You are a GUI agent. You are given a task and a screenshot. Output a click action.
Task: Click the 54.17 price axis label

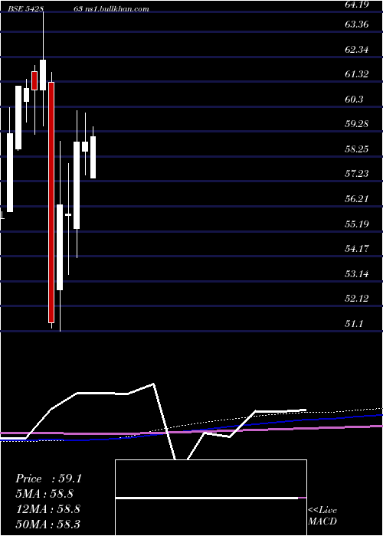click(357, 249)
